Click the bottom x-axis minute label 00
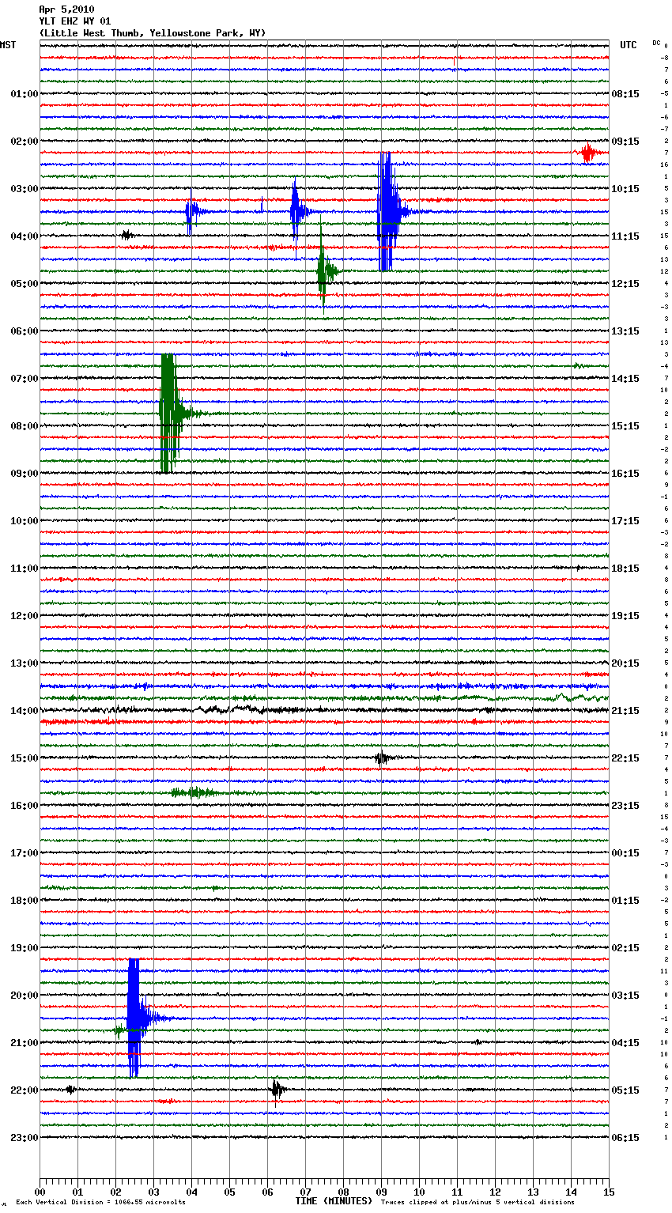 (x=40, y=1192)
